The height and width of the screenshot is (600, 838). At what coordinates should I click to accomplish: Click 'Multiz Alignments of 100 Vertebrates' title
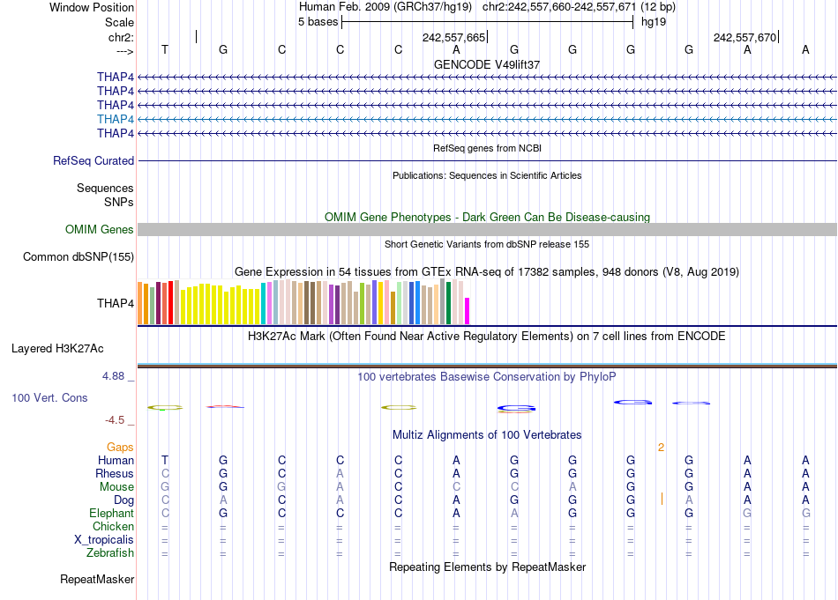pos(487,435)
